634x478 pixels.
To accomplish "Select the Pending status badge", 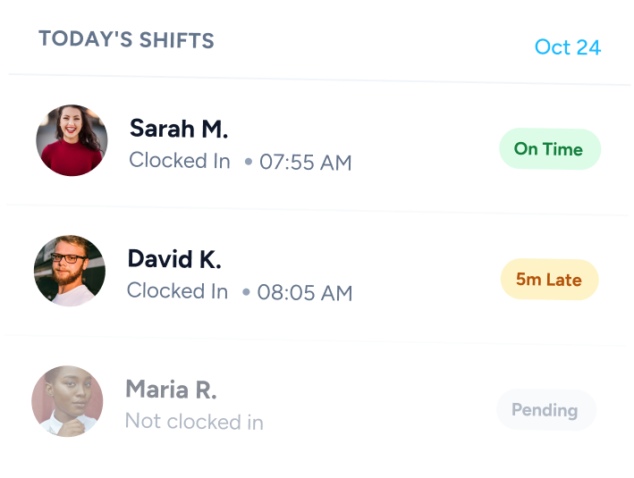I will pyautogui.click(x=545, y=410).
